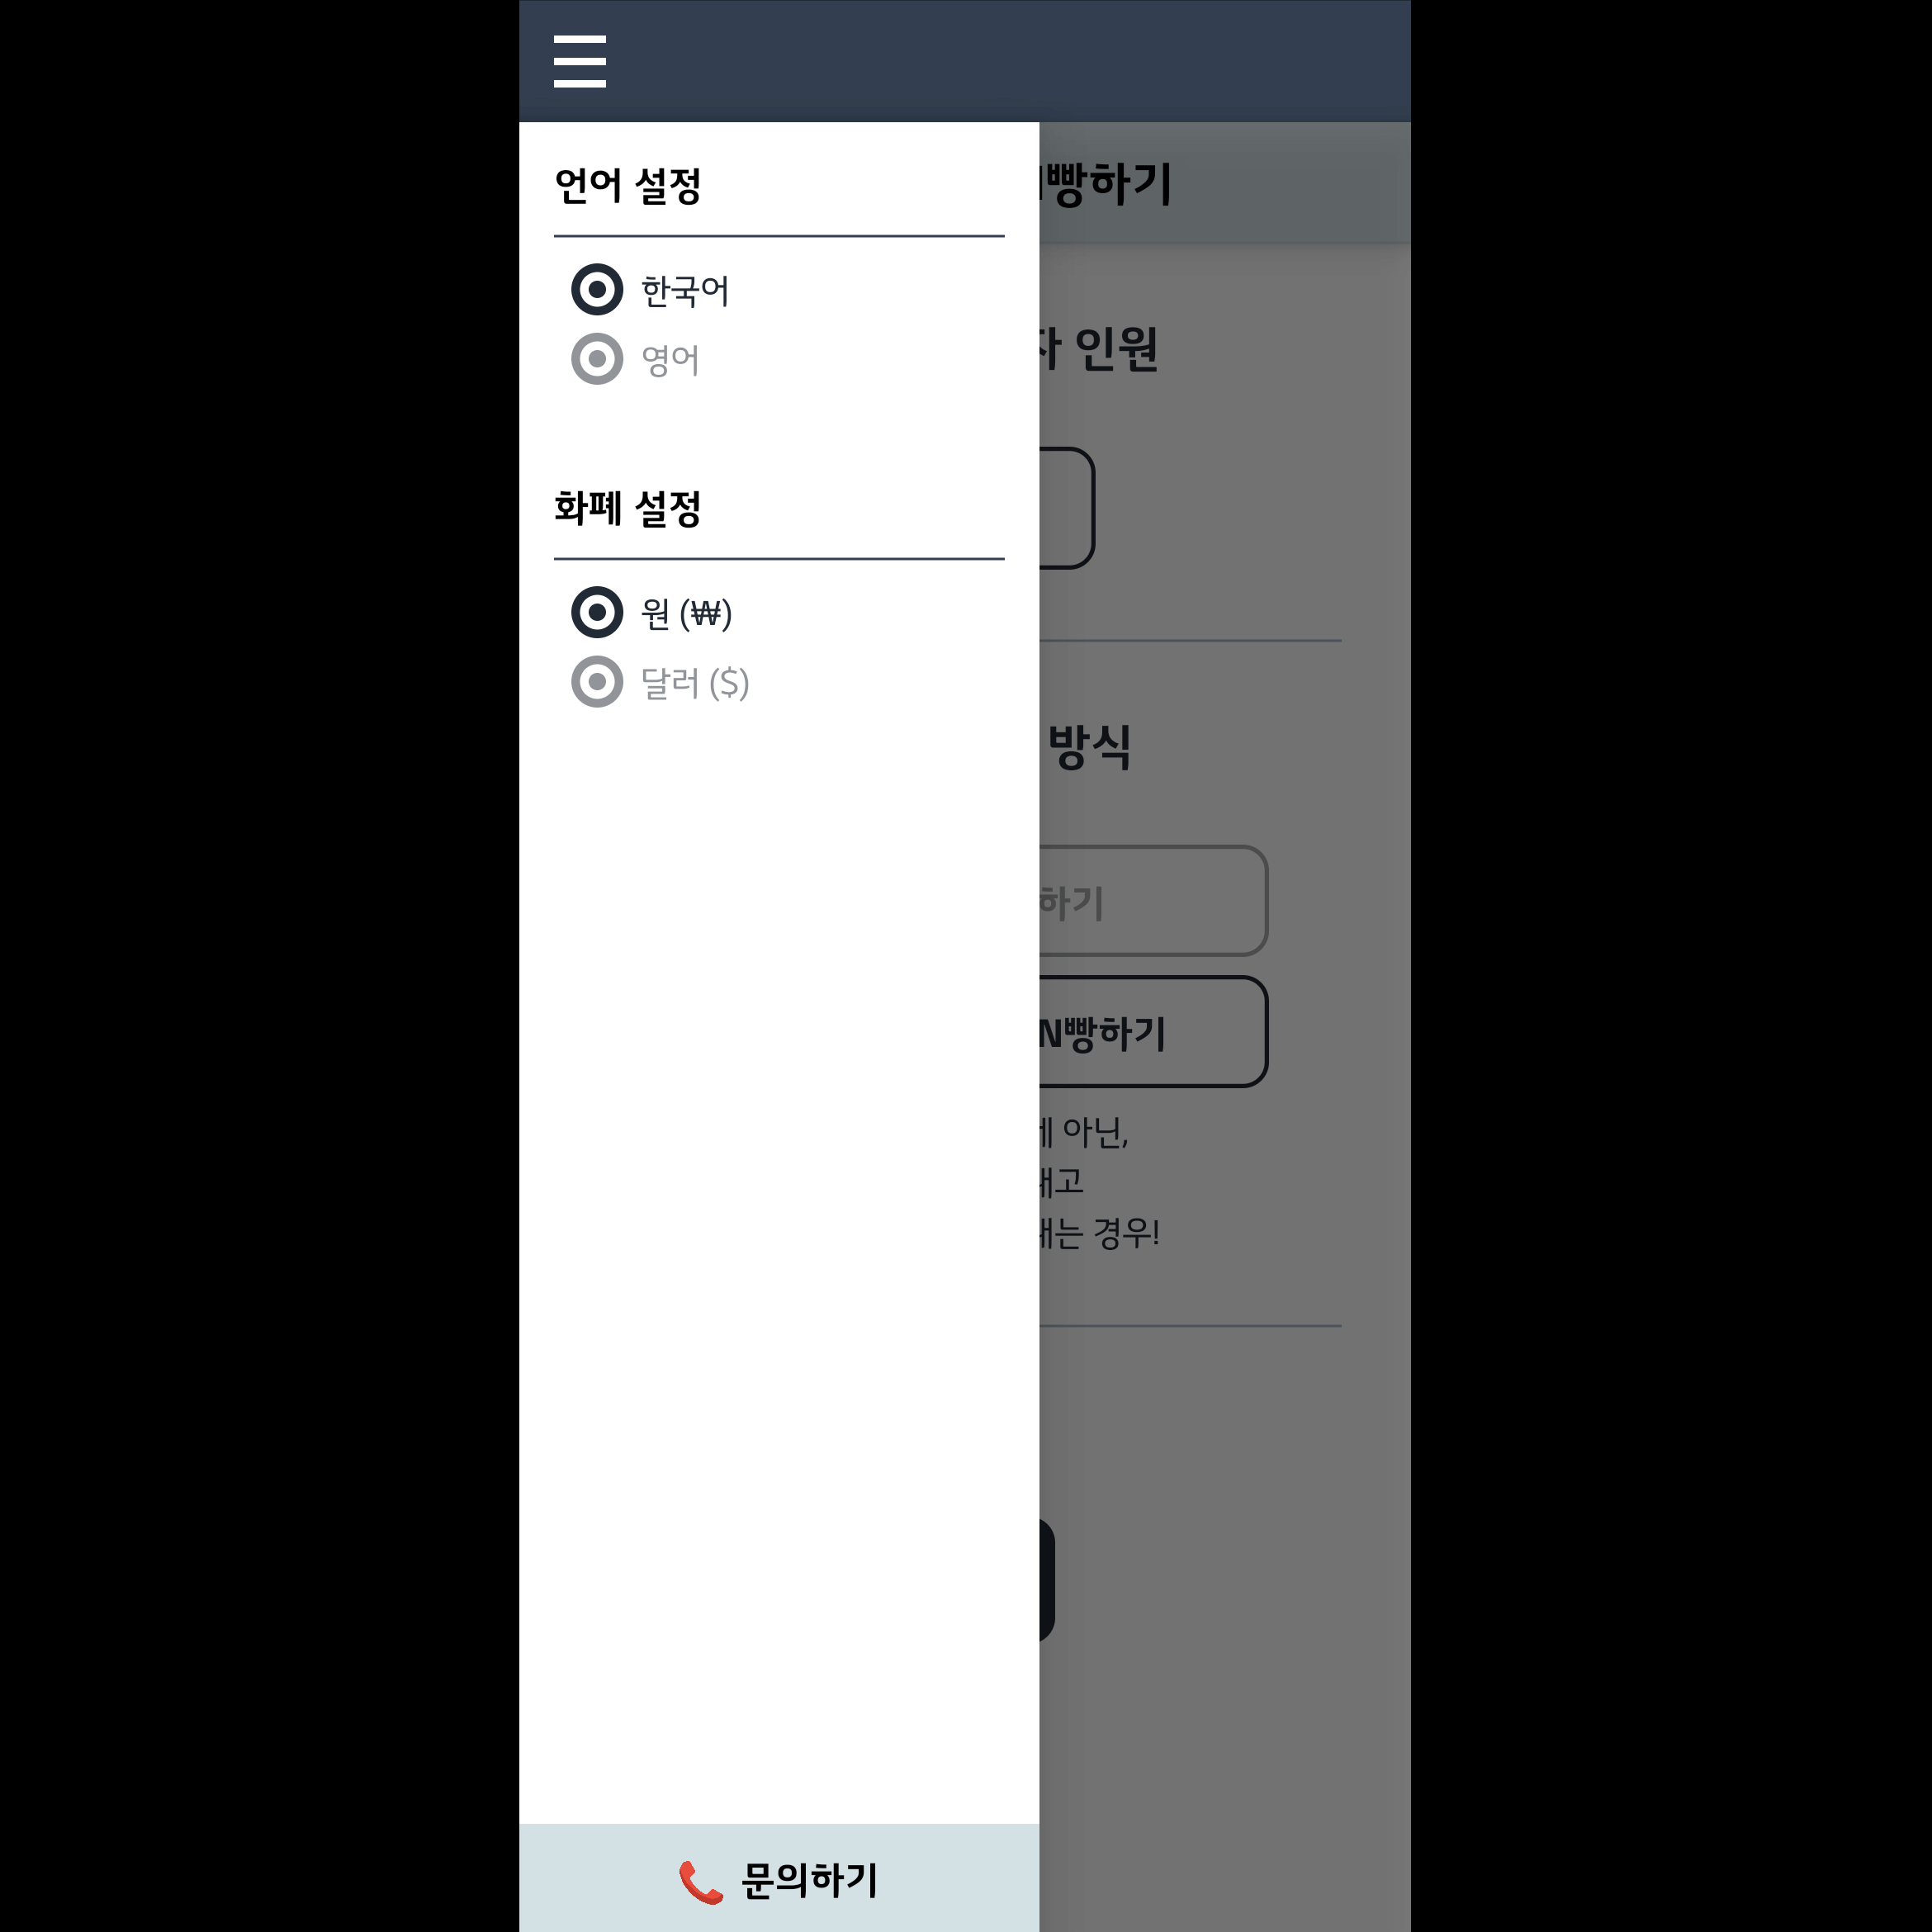Click the 빵하기 page title

pyautogui.click(x=1105, y=184)
